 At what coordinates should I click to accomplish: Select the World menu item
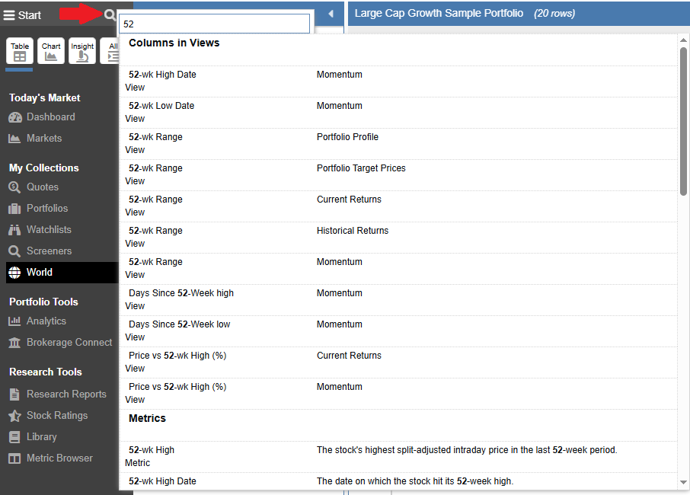point(40,273)
